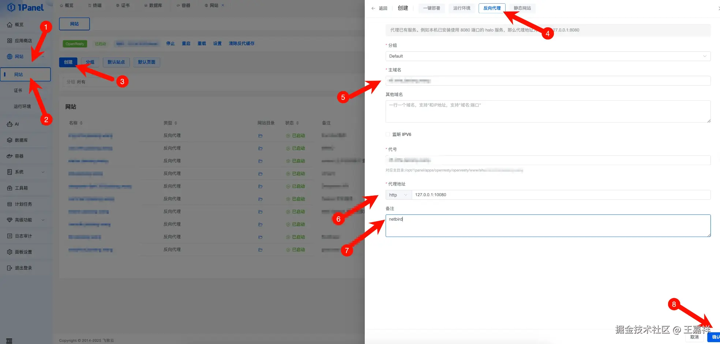Click the 代理地址 field containing 127.0.0.1:10080
This screenshot has width=720, height=344.
561,195
